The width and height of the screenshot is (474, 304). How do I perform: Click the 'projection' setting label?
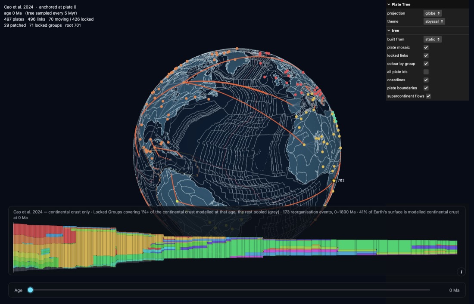tap(396, 13)
